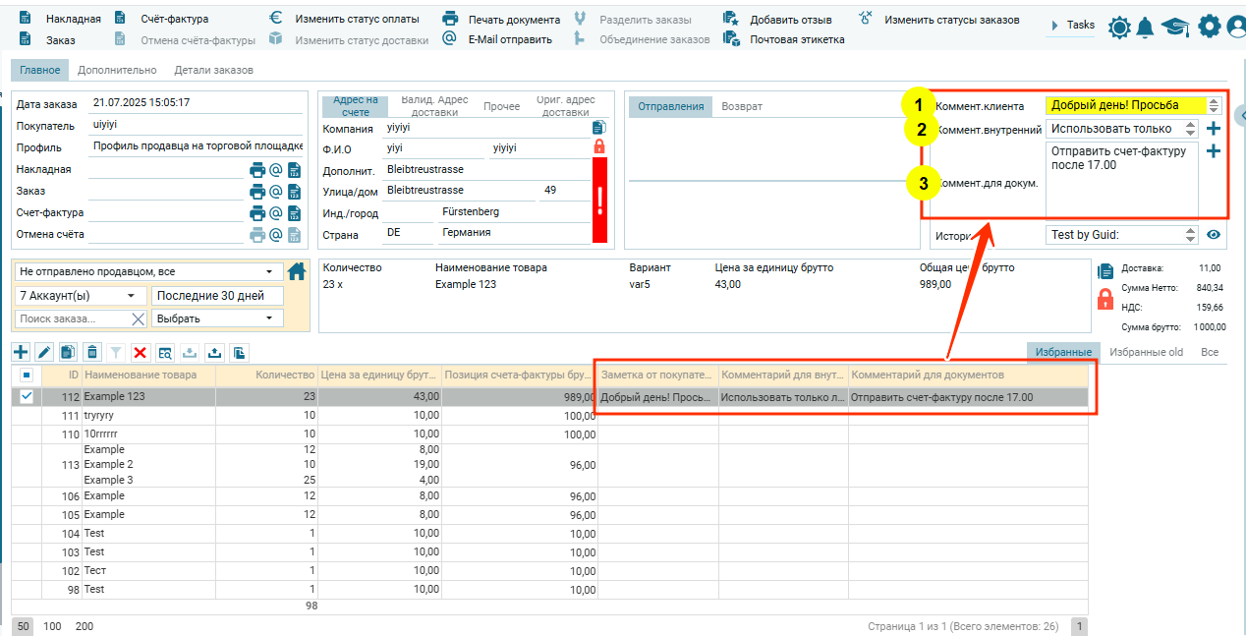Open the 'Возврат' tab

coord(742,106)
